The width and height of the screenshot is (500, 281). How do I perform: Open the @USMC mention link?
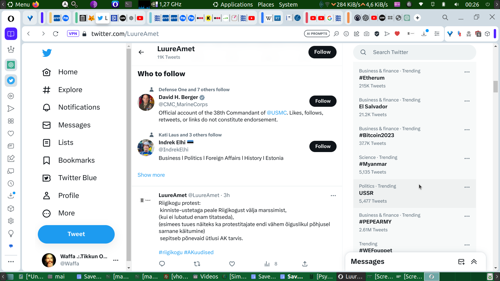point(277,113)
